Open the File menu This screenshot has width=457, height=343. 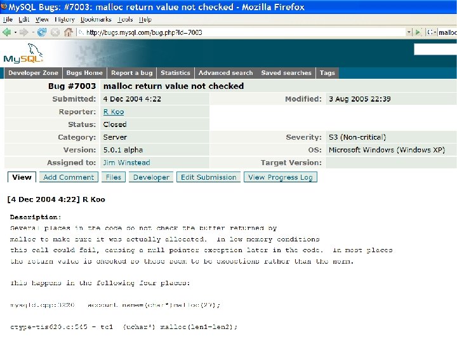8,20
